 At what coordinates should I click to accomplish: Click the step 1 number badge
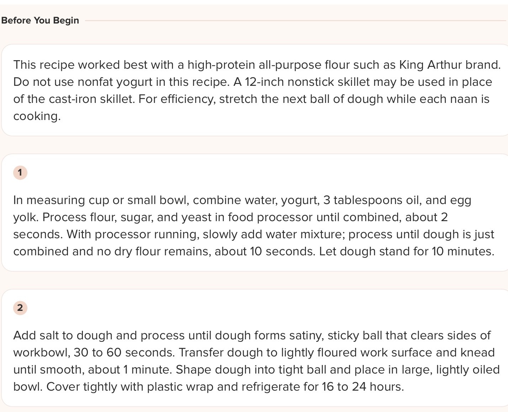20,173
